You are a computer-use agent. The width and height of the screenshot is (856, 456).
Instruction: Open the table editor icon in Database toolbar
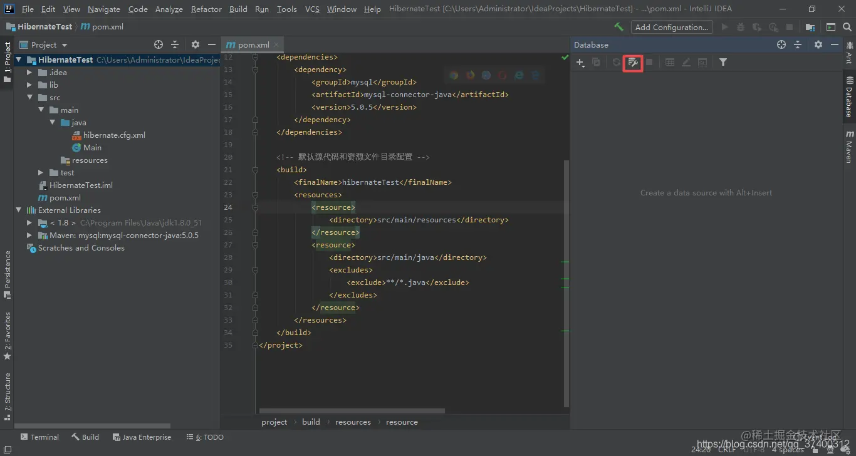670,63
